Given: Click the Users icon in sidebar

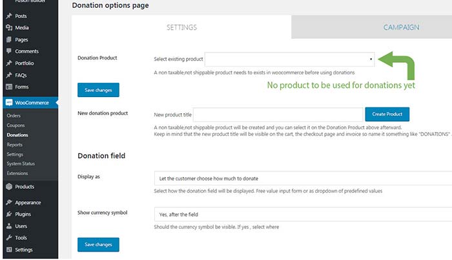Looking at the screenshot, I should click(x=8, y=226).
